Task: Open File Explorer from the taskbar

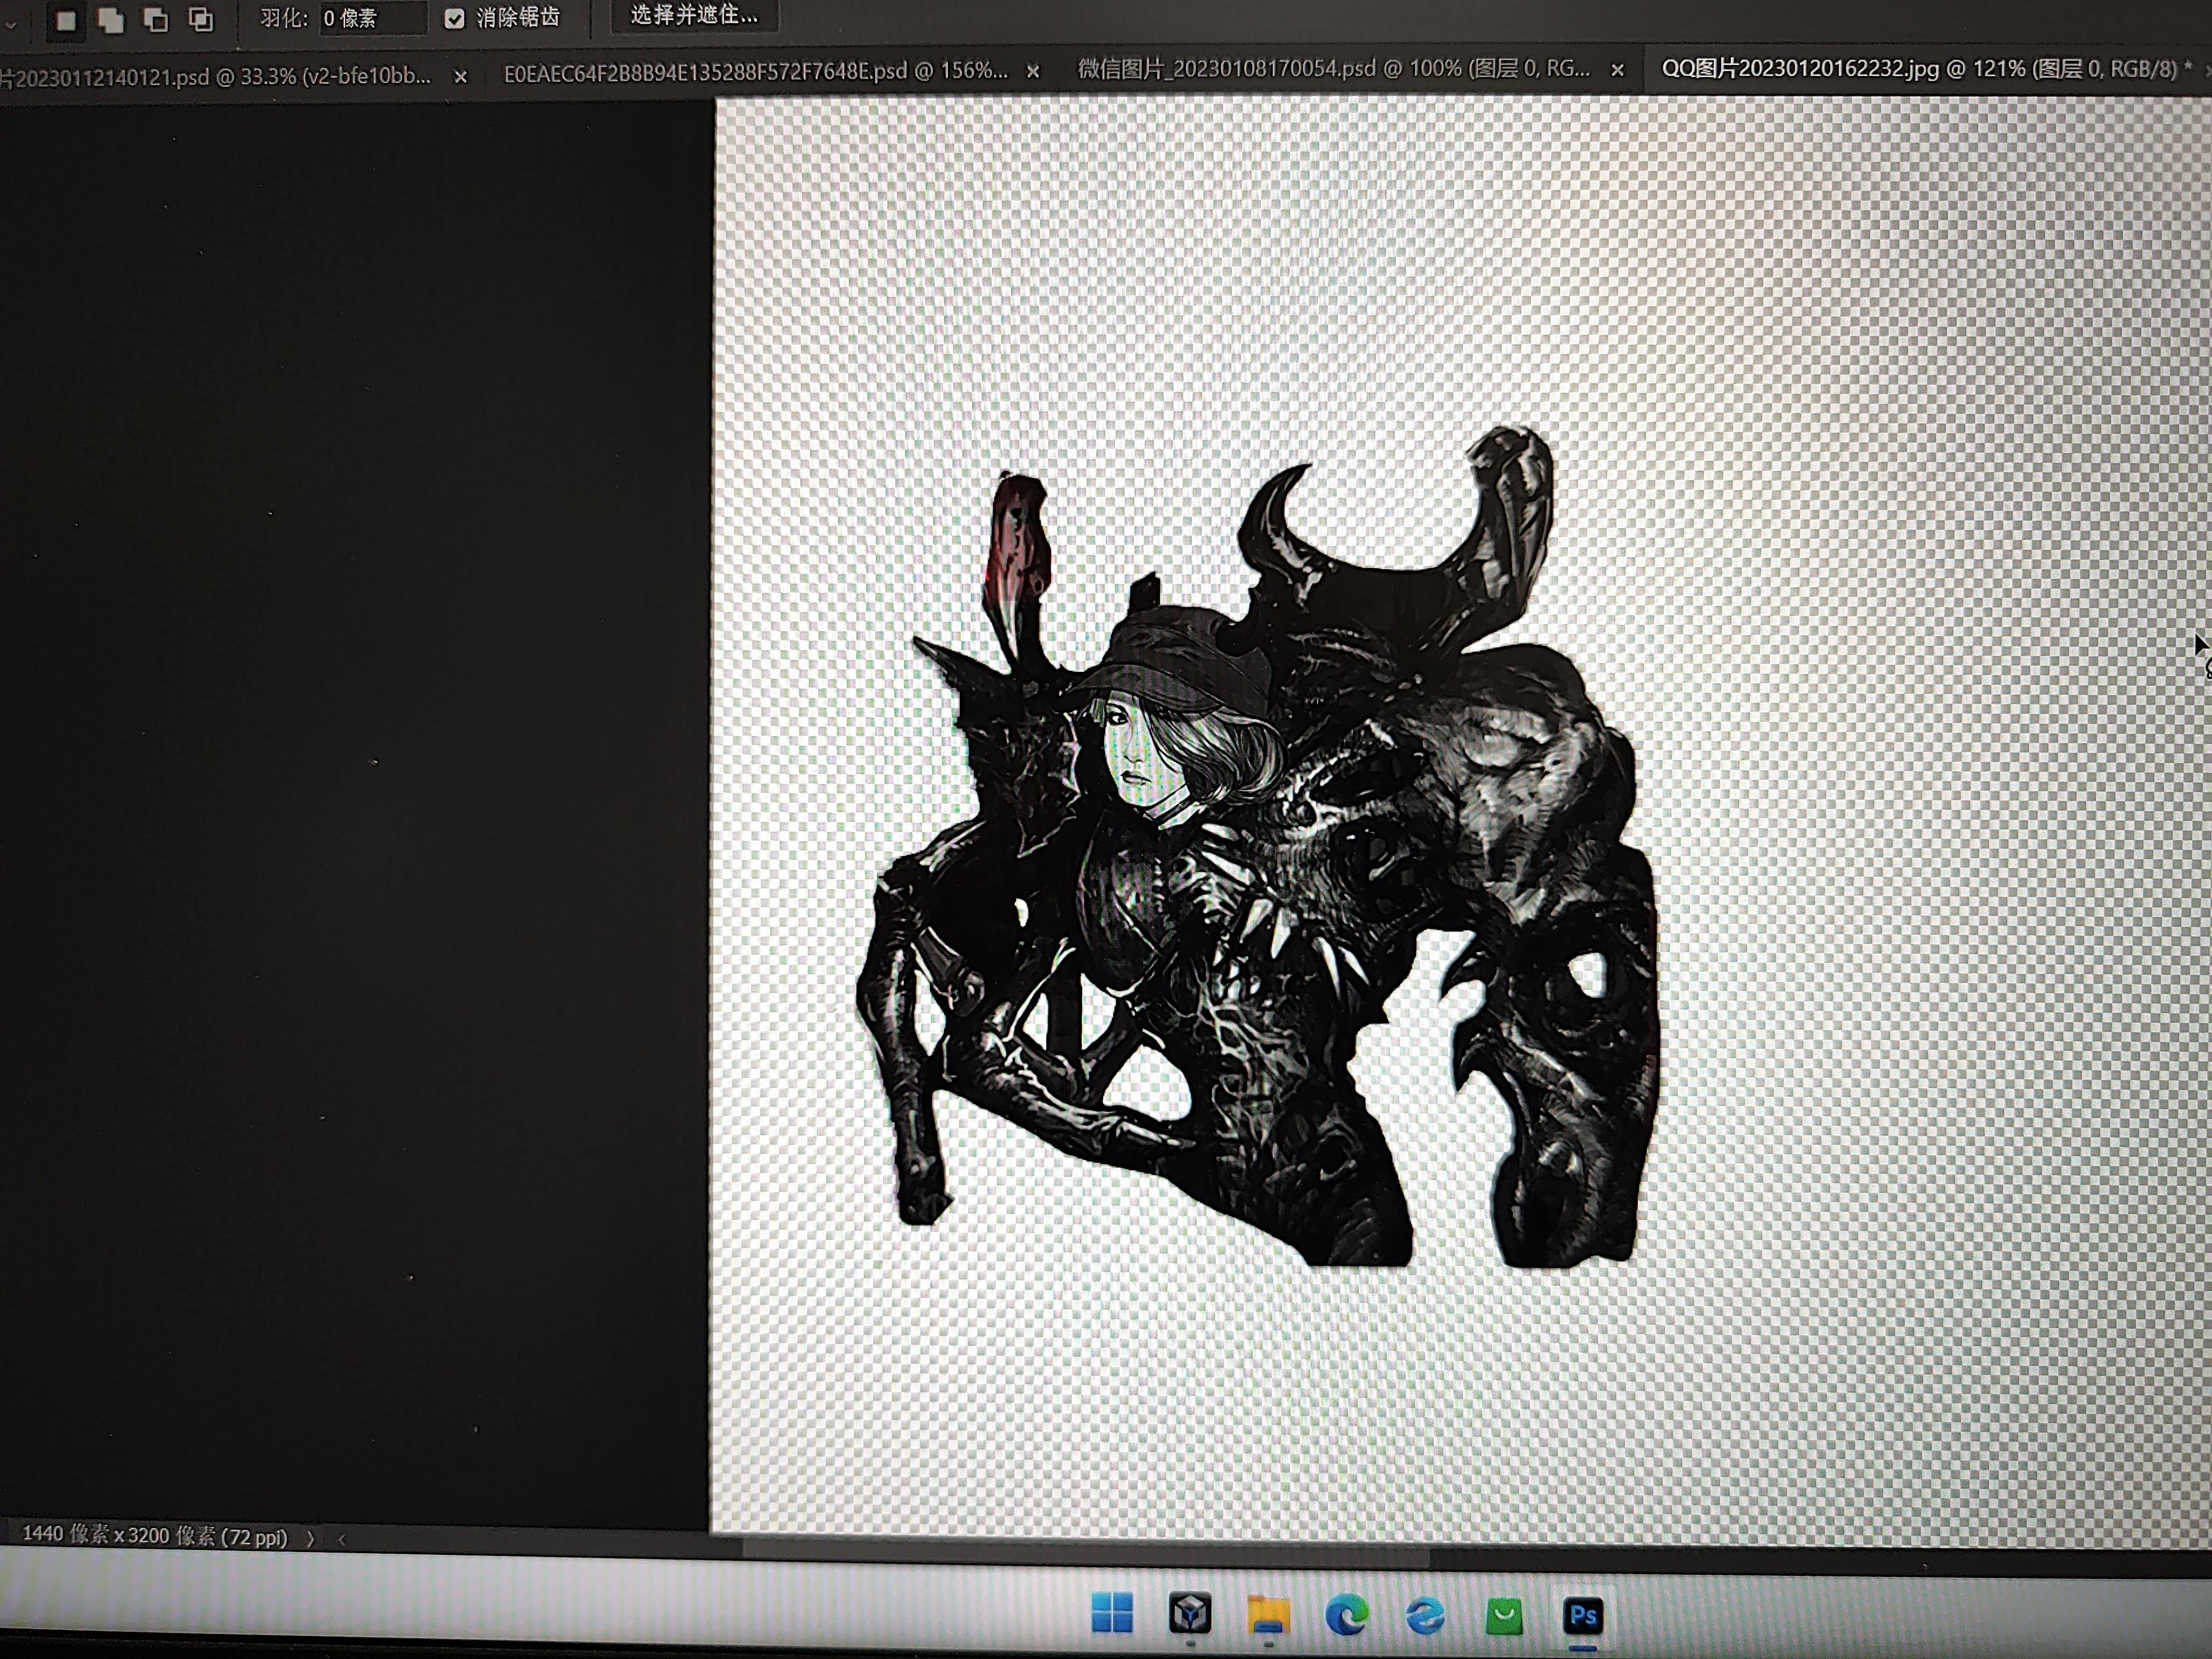Action: 1268,1614
